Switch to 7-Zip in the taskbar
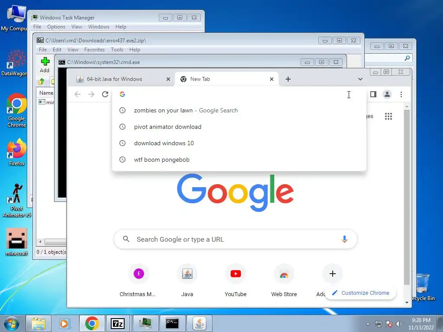This screenshot has height=332, width=443. 118,323
